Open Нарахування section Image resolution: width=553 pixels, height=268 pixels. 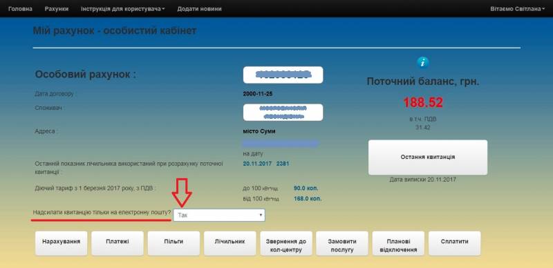click(x=61, y=243)
